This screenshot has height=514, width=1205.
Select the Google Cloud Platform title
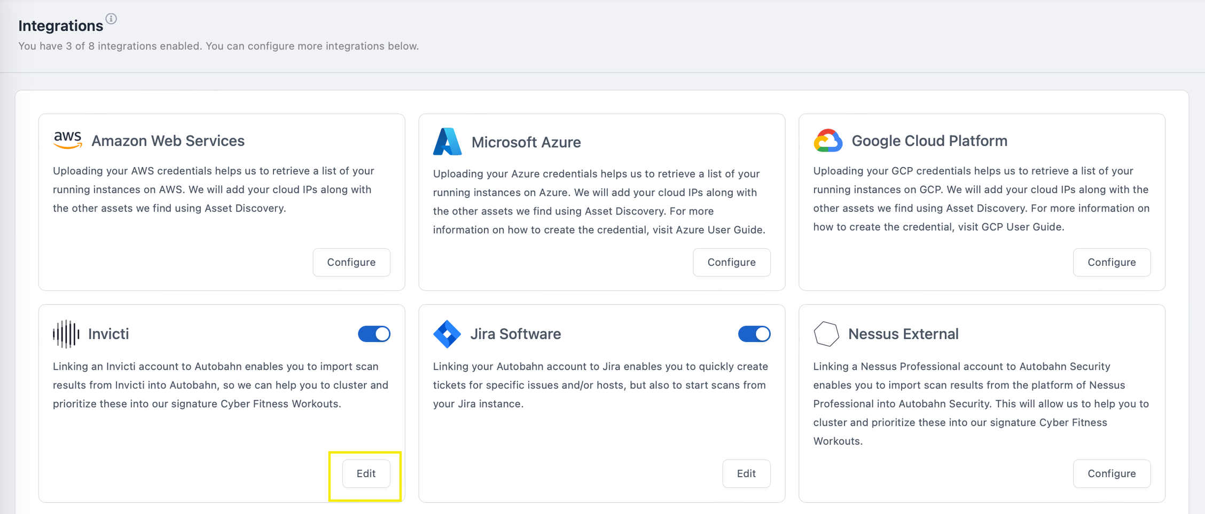coord(929,140)
